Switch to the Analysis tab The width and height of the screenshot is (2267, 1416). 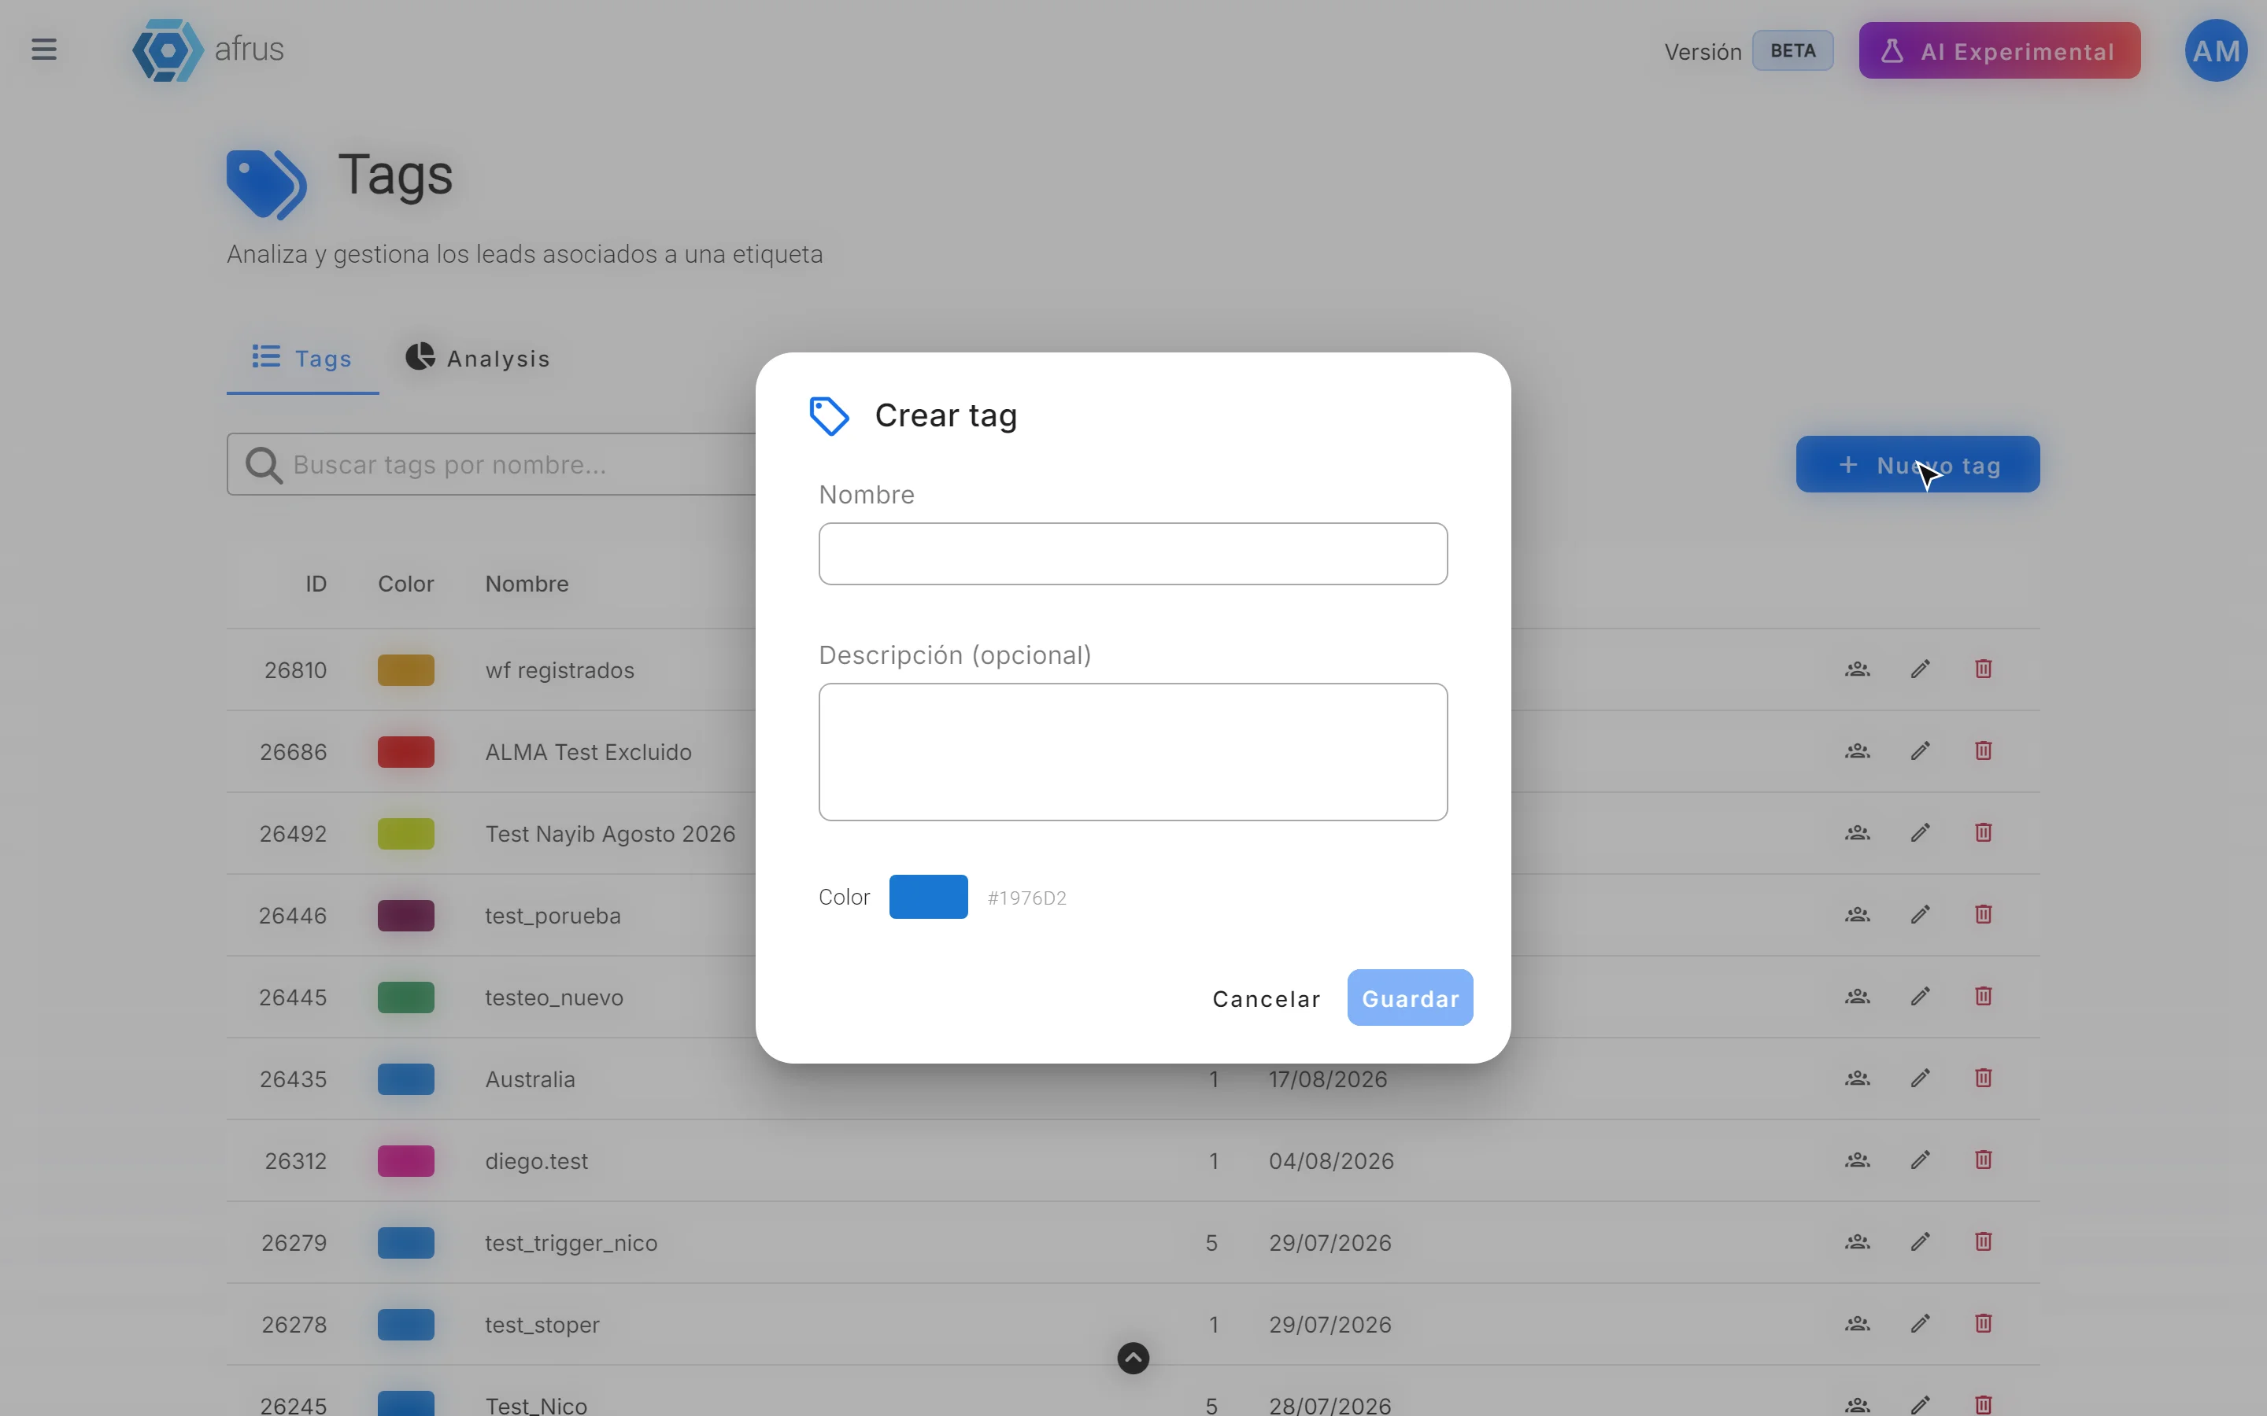(478, 359)
